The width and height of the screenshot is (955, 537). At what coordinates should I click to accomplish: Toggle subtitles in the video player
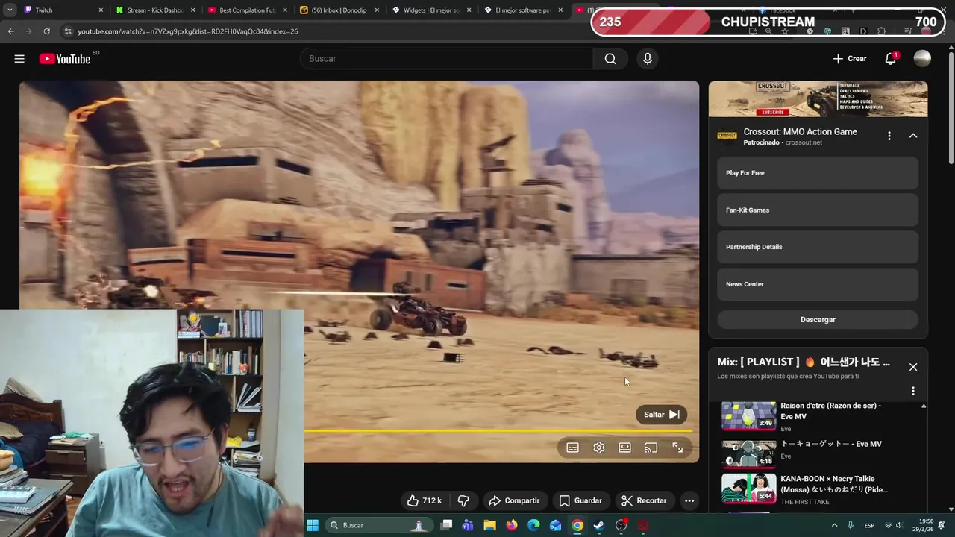572,447
